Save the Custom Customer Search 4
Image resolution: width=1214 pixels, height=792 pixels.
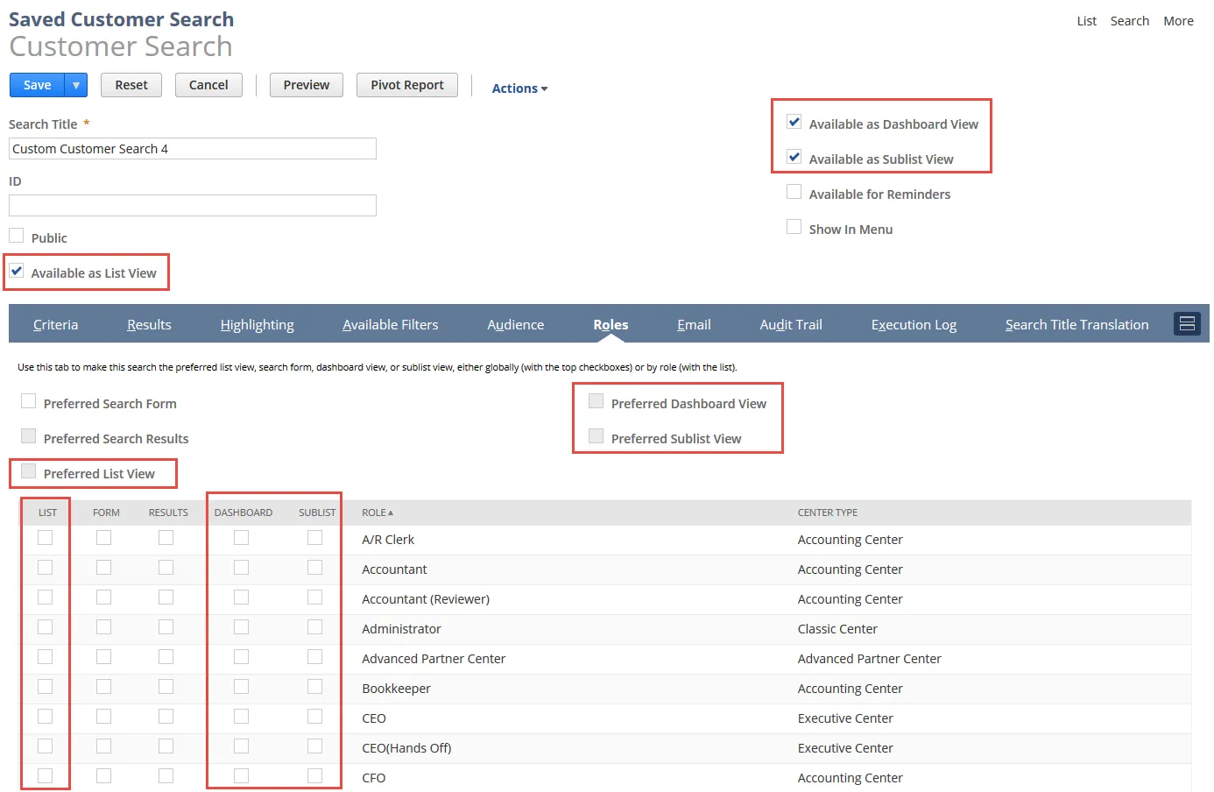(x=36, y=84)
